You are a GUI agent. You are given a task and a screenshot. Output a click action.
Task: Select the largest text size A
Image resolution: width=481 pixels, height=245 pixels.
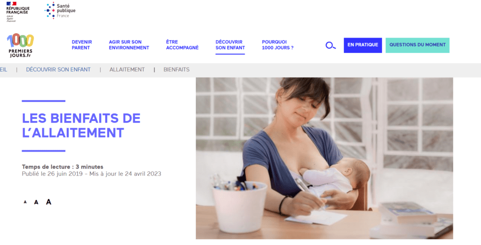(x=48, y=202)
